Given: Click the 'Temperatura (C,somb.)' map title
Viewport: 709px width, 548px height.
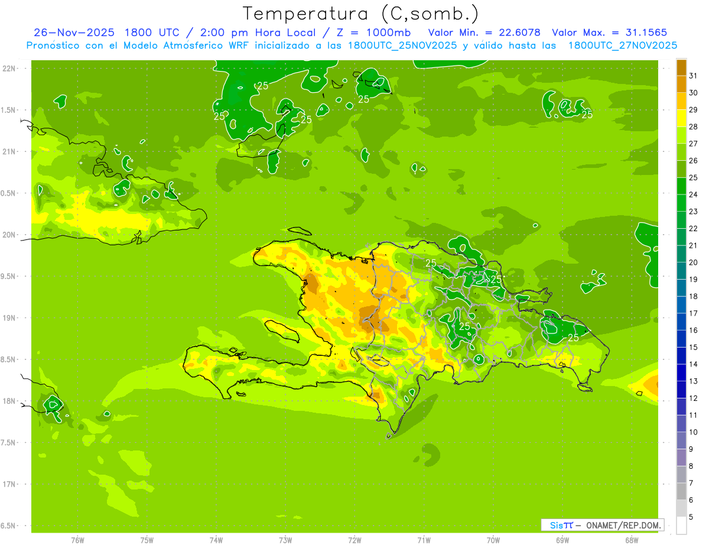Looking at the screenshot, I should [361, 14].
